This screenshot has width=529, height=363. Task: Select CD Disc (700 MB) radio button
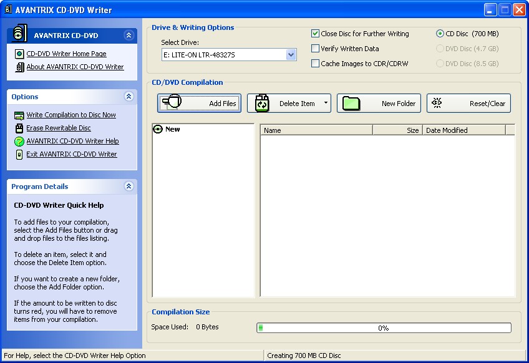tap(440, 34)
